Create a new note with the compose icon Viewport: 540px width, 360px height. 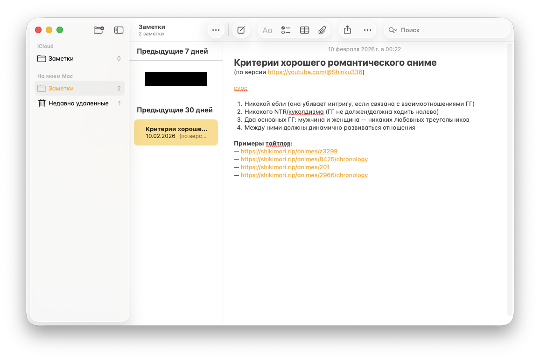pos(241,30)
